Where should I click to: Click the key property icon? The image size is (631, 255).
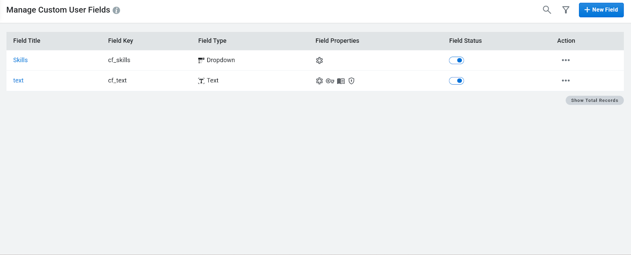(330, 81)
